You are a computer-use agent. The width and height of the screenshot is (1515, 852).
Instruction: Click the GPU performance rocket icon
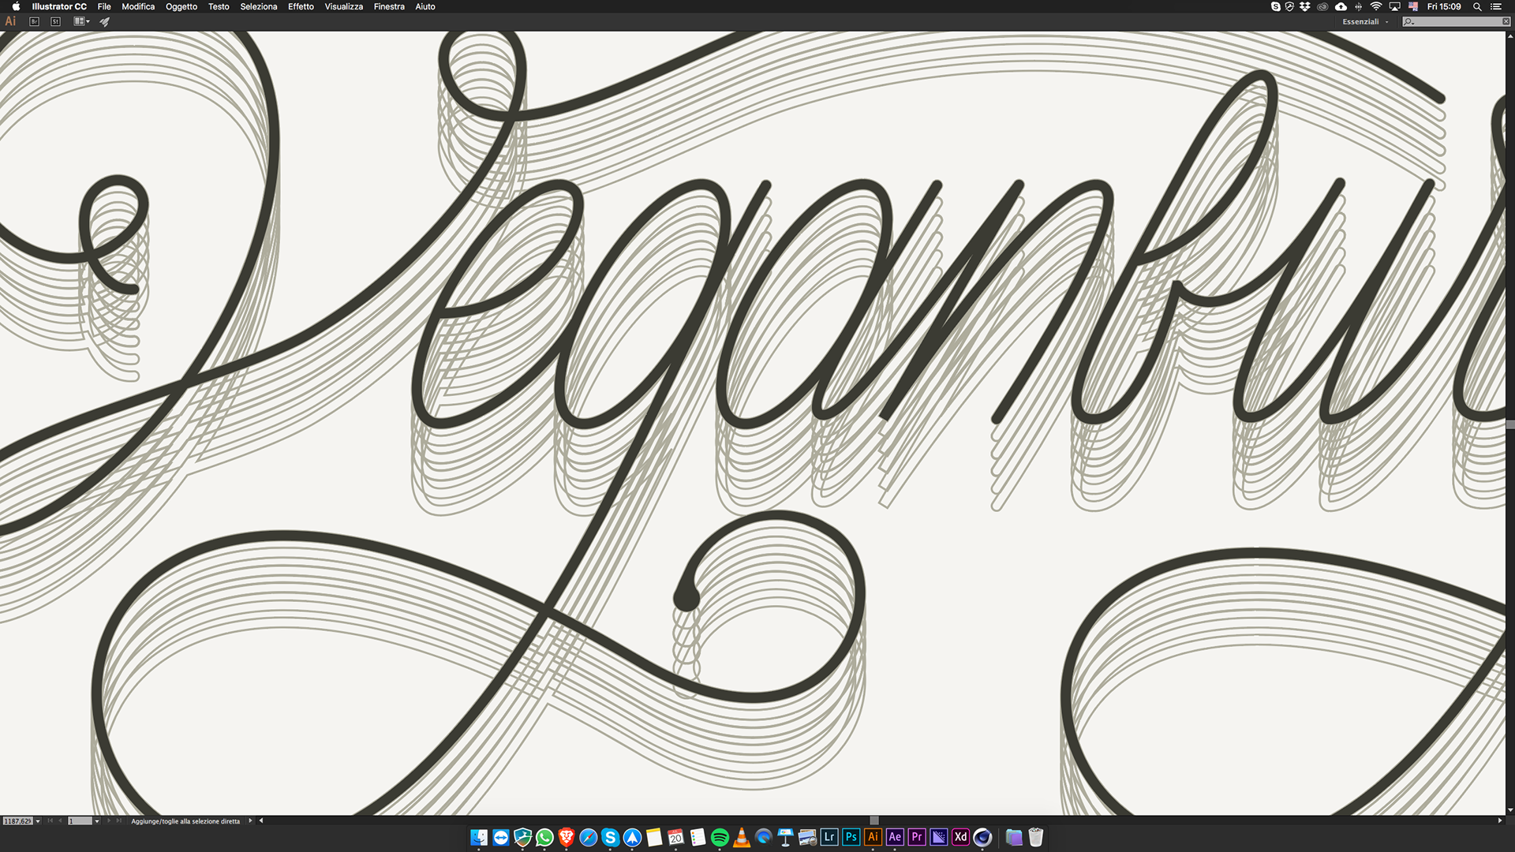click(104, 21)
